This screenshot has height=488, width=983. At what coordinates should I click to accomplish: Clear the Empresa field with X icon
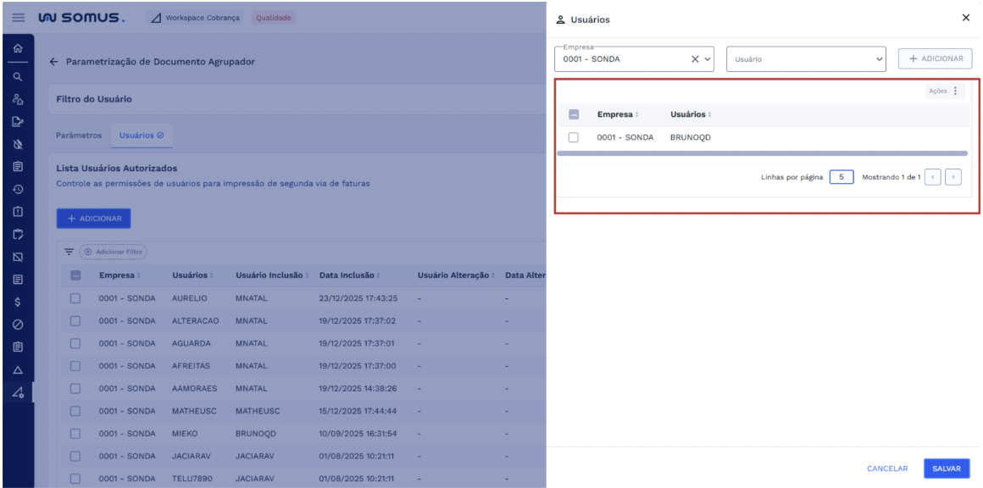click(x=695, y=59)
